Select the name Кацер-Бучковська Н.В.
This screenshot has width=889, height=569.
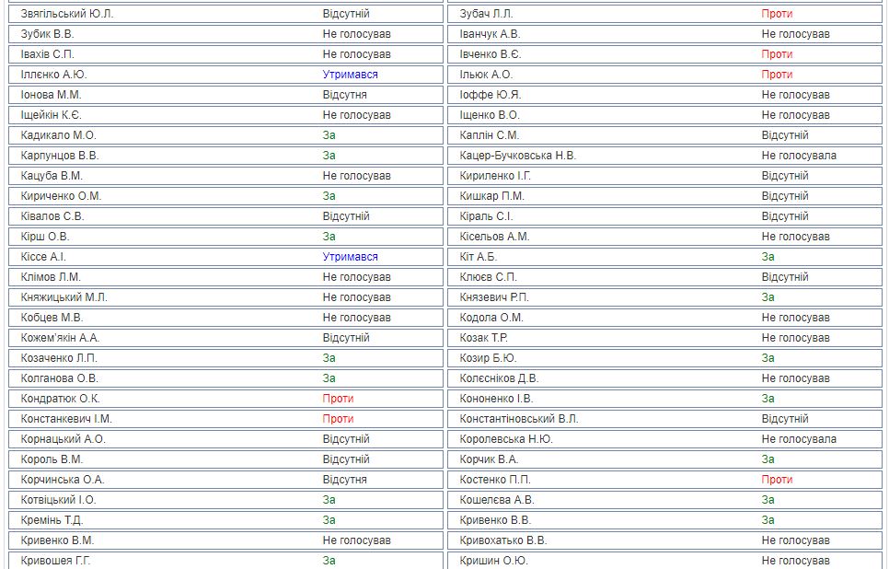517,156
